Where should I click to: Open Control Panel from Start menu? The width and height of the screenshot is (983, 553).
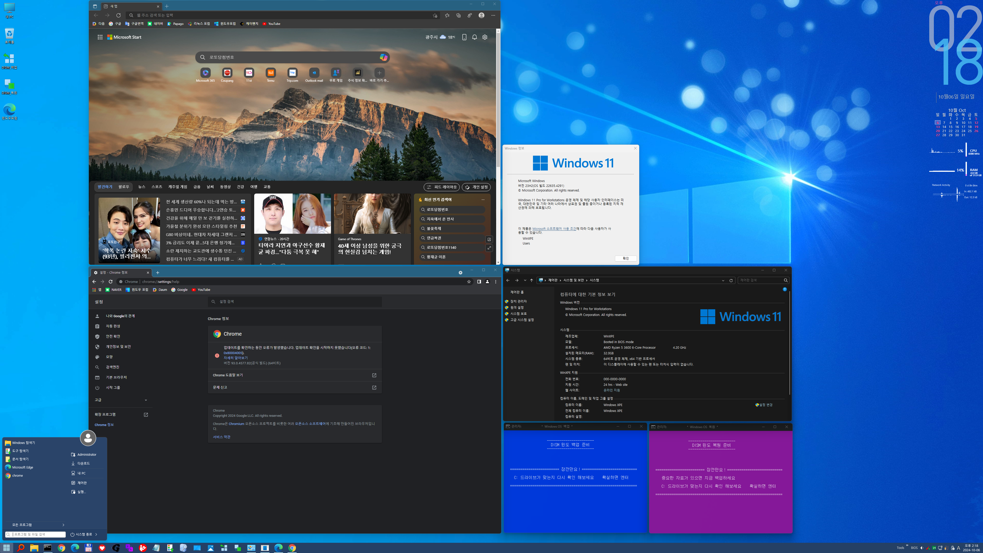[82, 483]
